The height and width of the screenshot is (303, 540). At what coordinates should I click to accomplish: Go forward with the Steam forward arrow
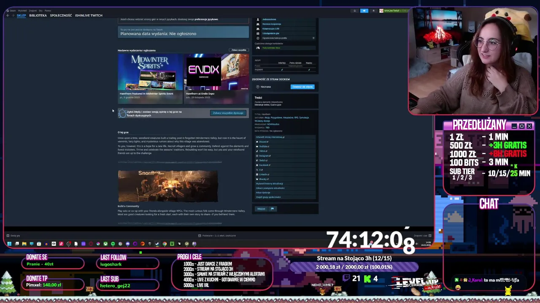(x=13, y=16)
